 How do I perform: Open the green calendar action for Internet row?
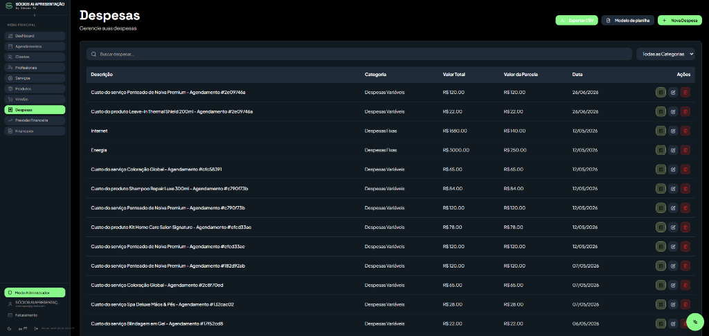661,131
